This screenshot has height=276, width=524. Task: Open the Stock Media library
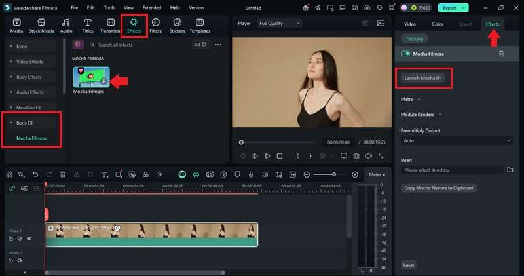point(41,26)
